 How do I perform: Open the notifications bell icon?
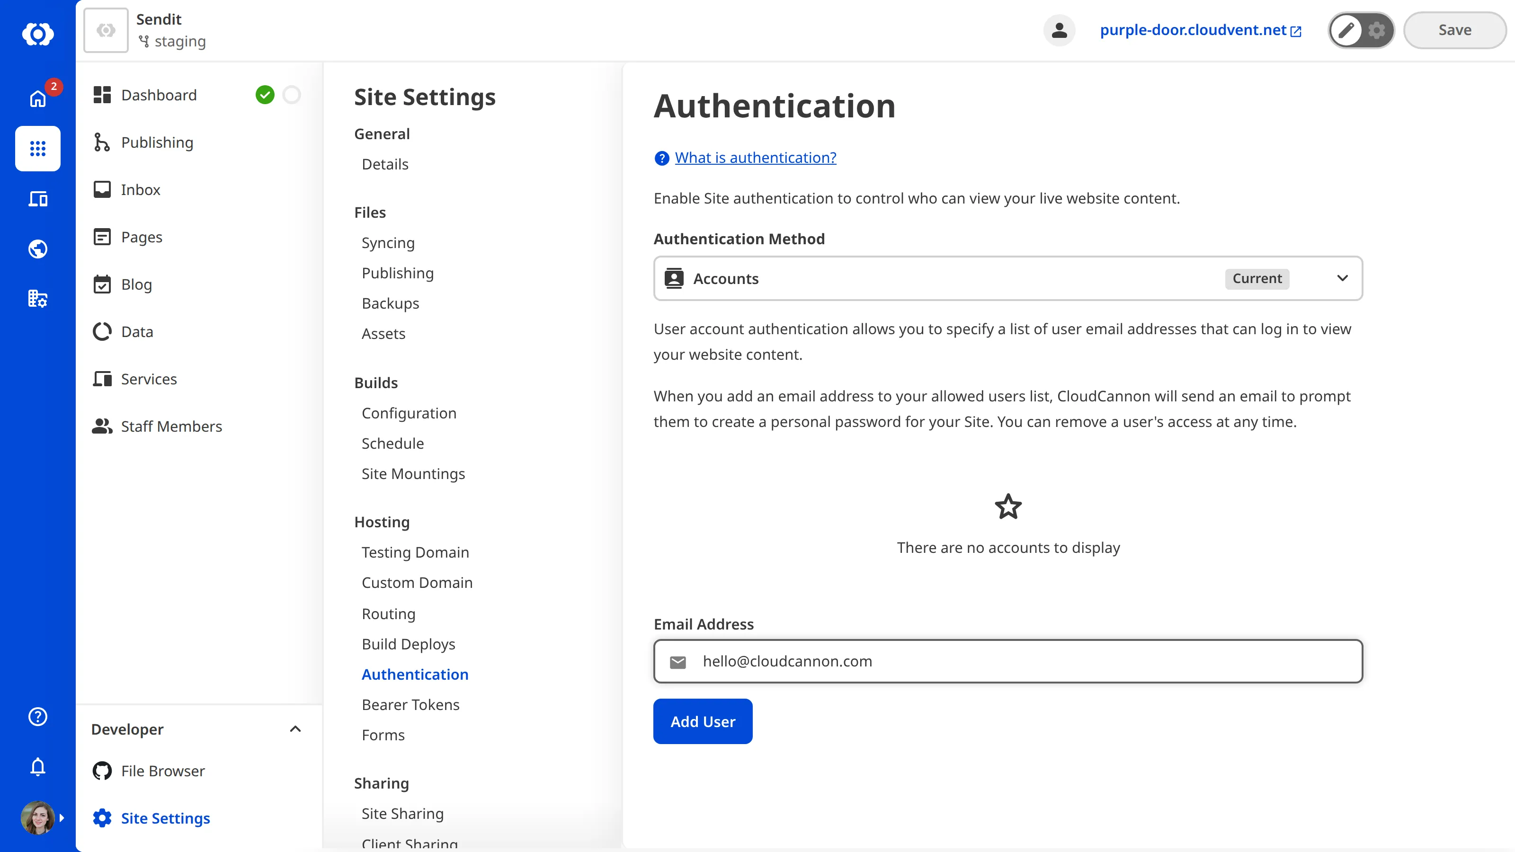[x=38, y=766]
